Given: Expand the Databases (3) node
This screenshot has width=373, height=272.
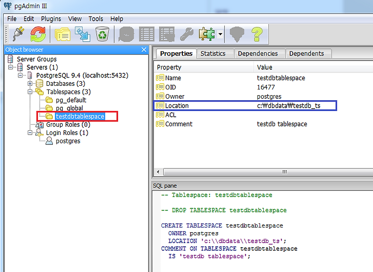Looking at the screenshot, I should 30,84.
